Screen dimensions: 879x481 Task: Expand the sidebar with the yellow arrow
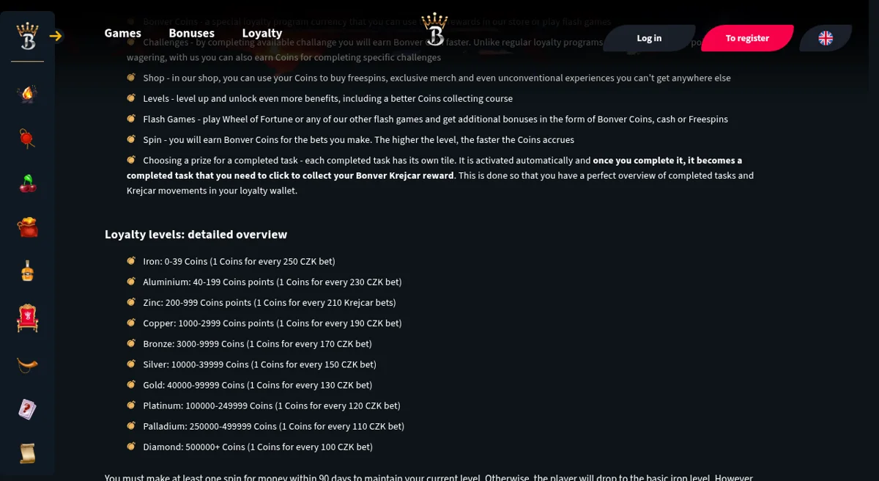pos(56,35)
